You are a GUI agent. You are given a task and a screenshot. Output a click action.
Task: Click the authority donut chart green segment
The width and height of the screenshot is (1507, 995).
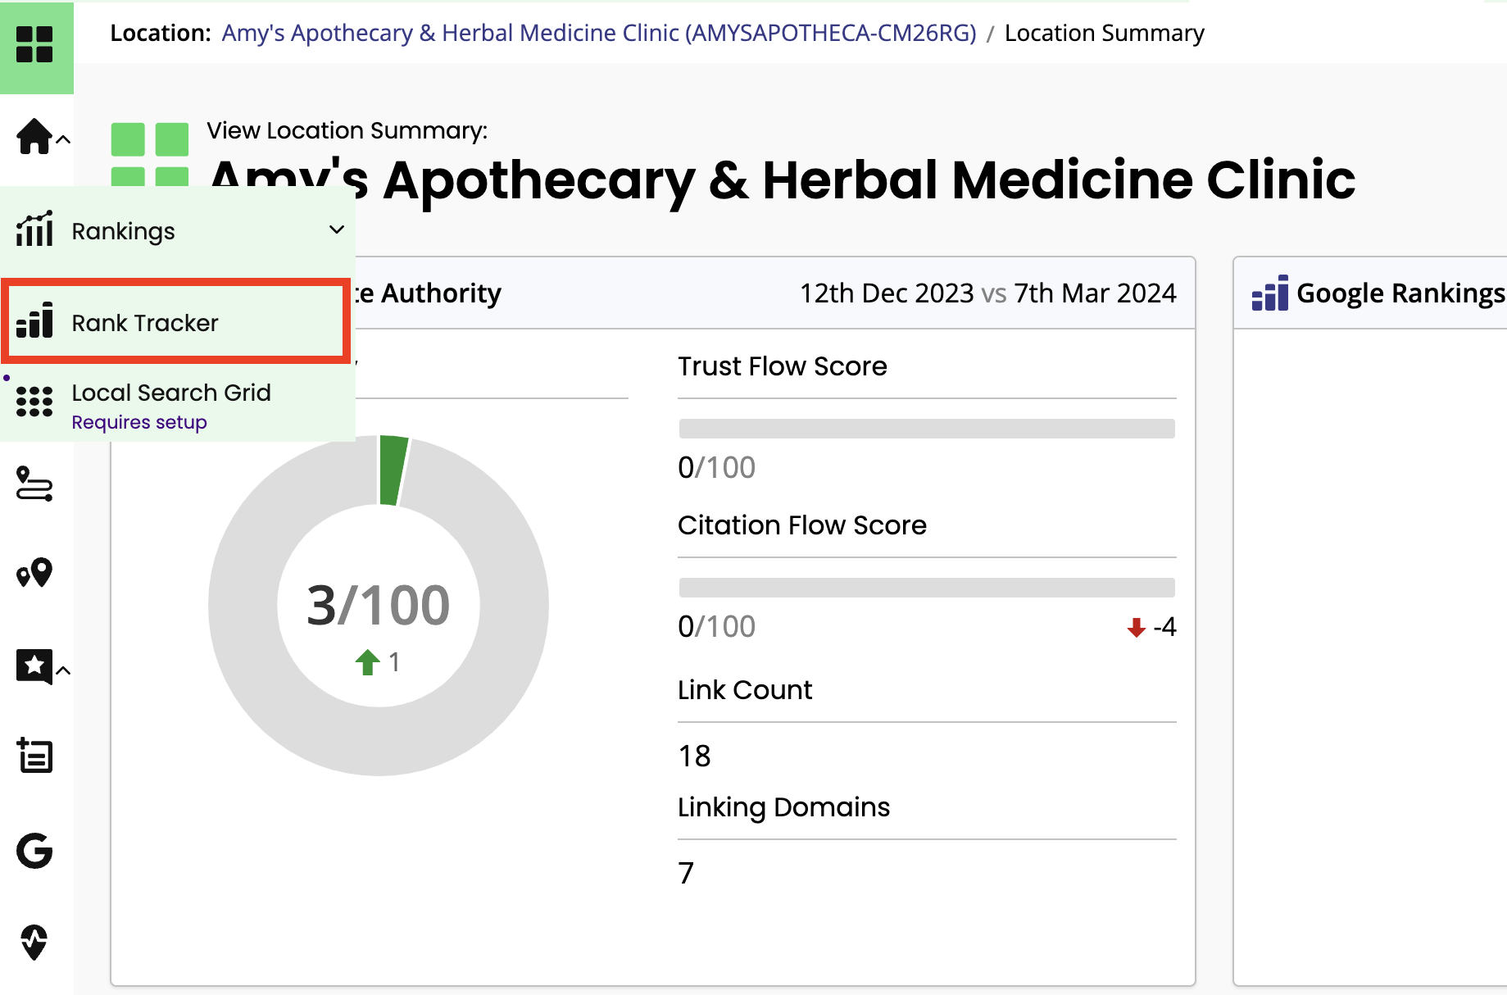pos(393,469)
